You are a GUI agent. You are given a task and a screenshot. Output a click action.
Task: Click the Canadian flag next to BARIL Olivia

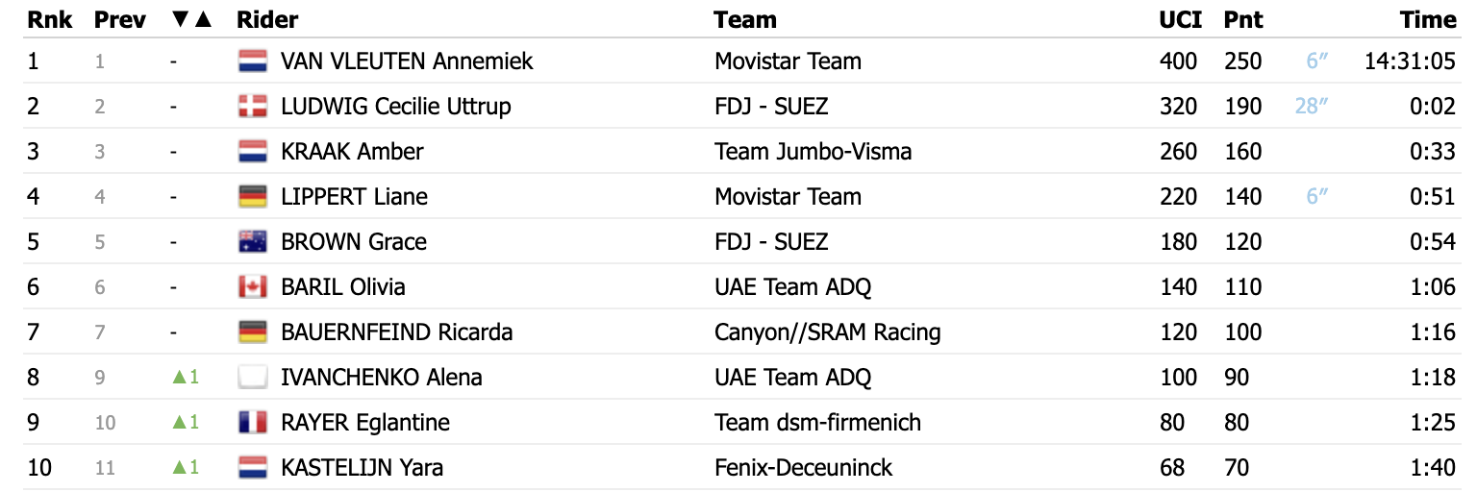[x=252, y=287]
